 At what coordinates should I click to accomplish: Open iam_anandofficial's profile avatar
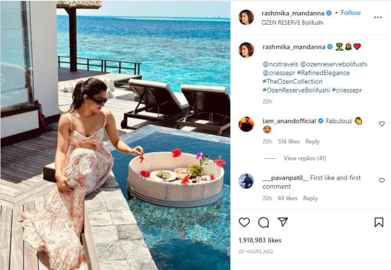click(246, 124)
